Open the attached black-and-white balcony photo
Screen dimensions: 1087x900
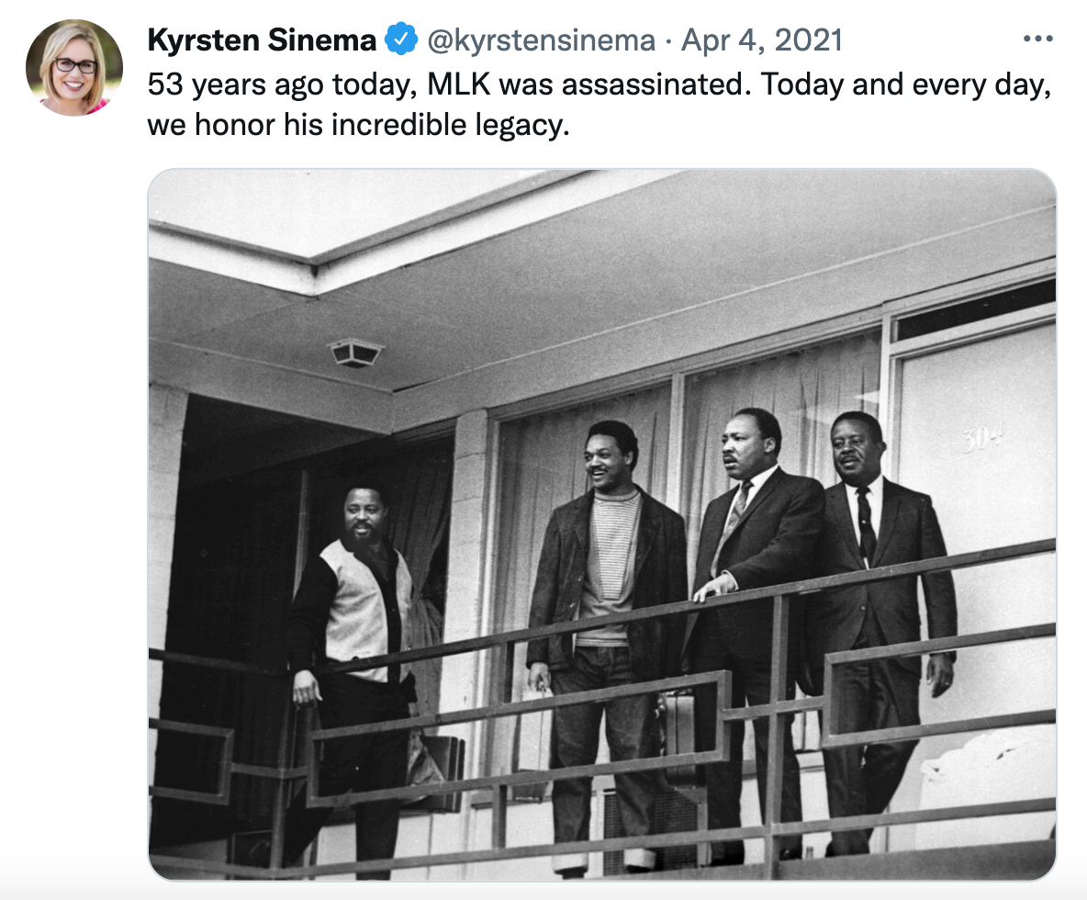click(x=601, y=524)
